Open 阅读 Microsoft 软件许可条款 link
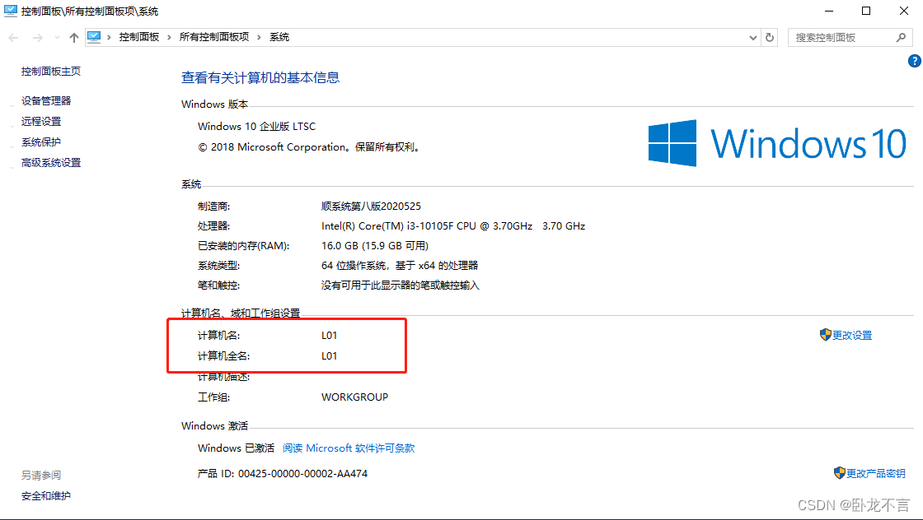 (x=349, y=448)
